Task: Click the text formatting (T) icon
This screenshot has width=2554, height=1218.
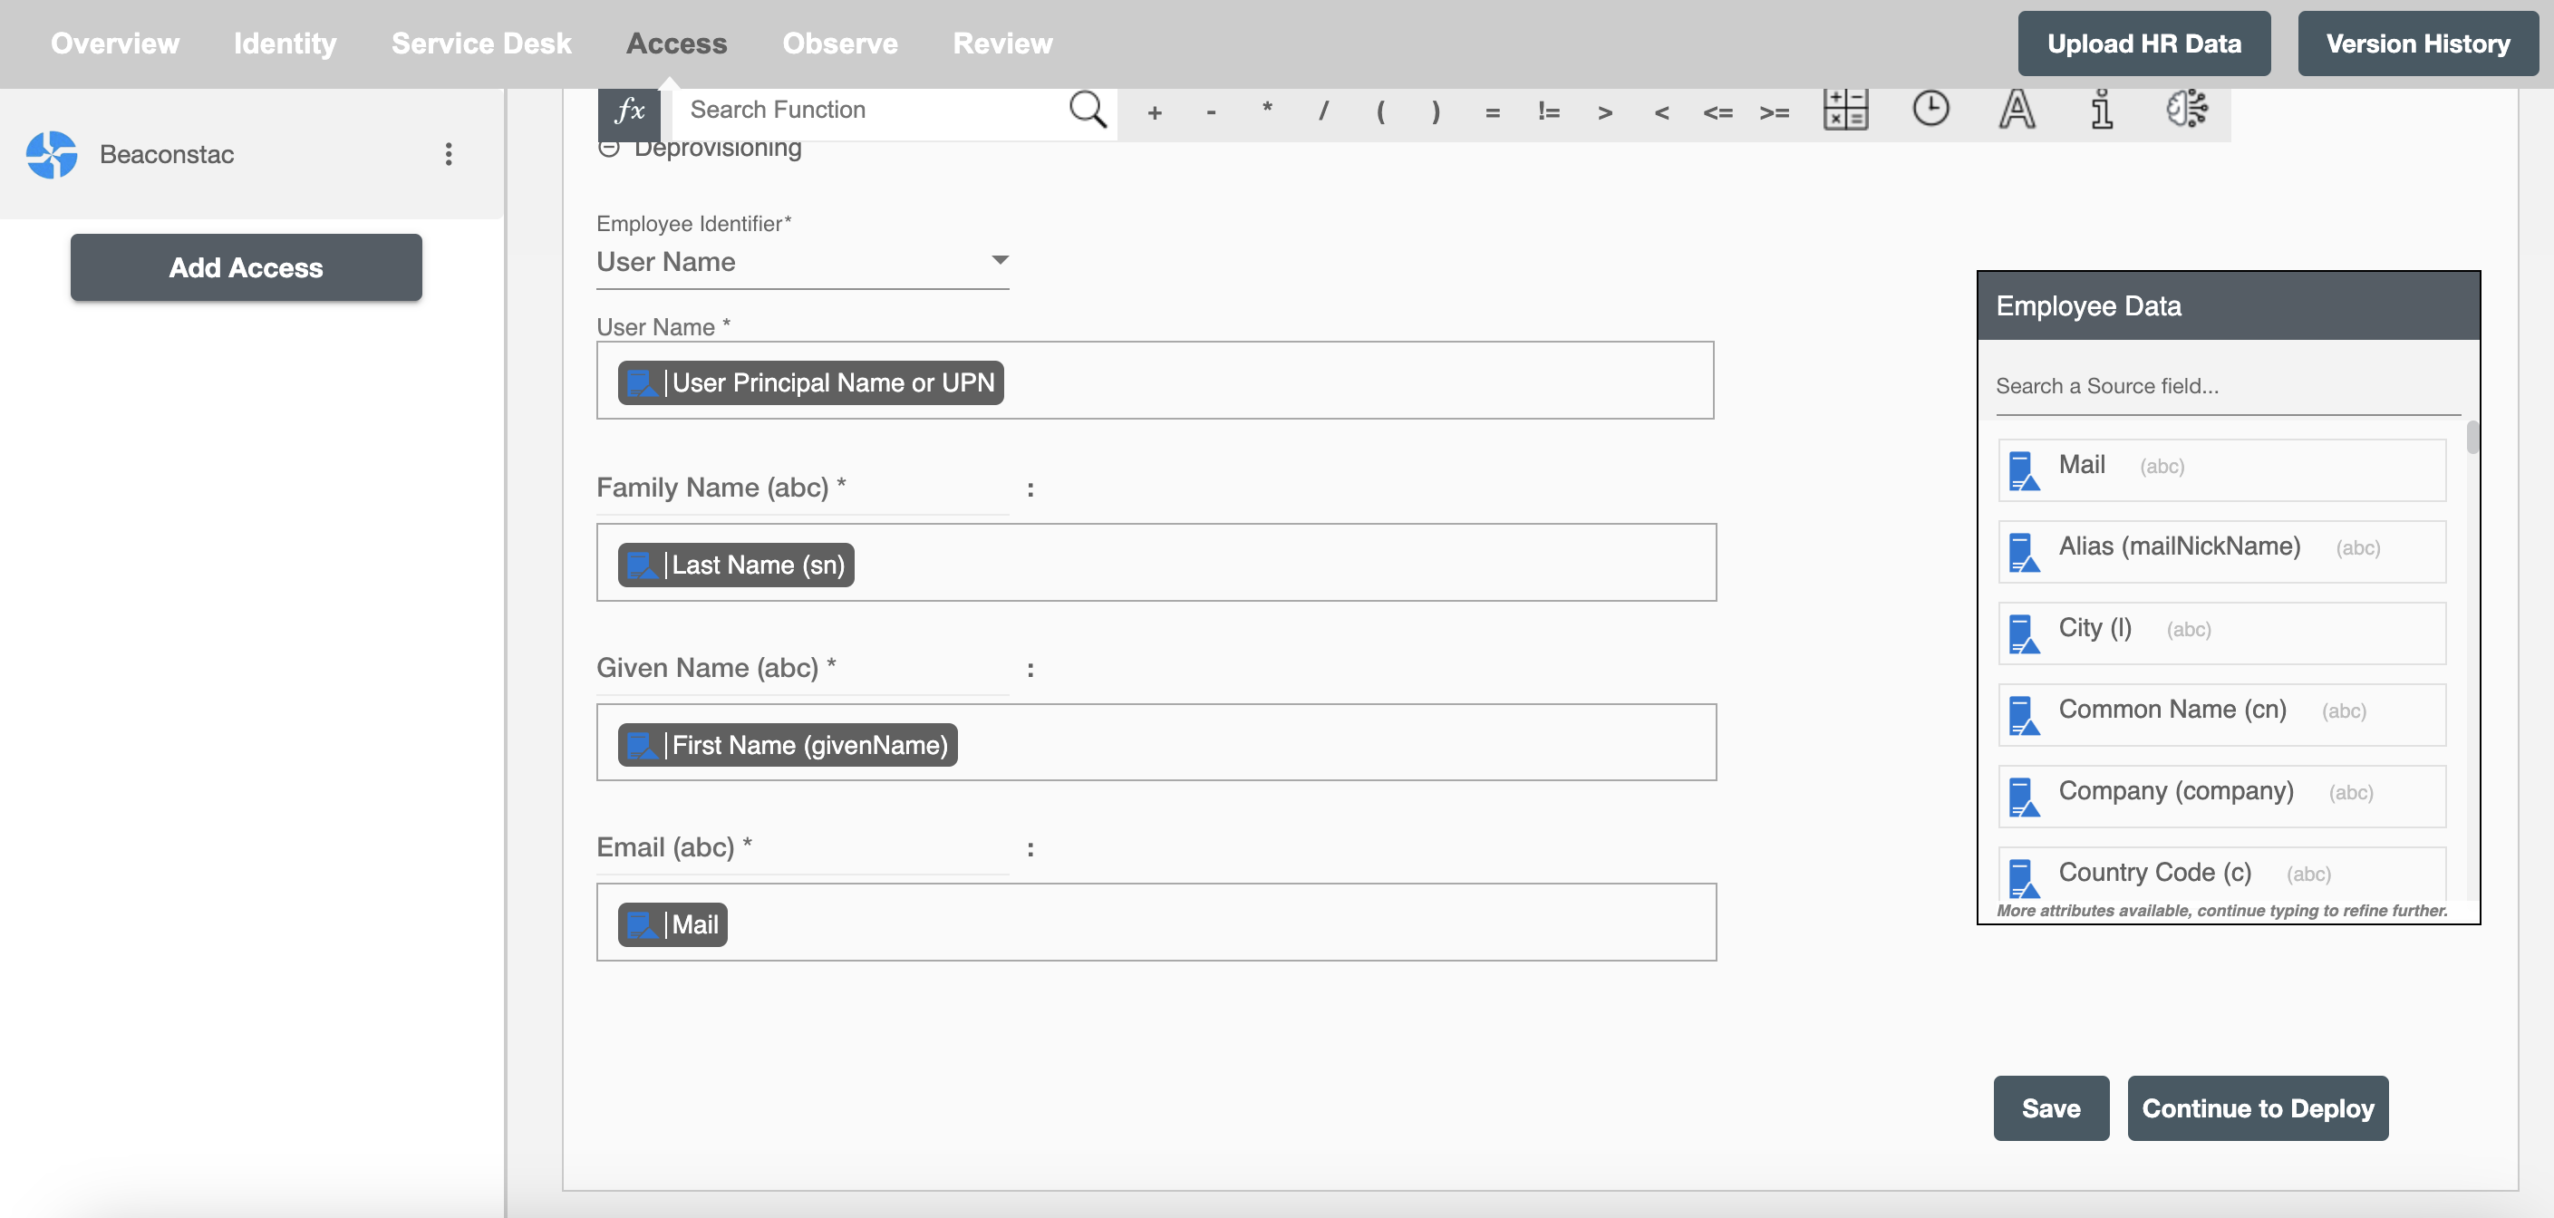Action: [x=2017, y=108]
